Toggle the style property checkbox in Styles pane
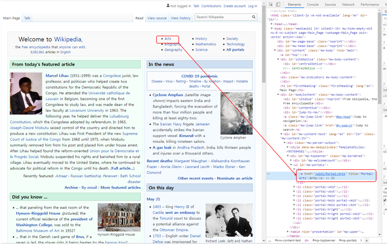This screenshot has height=251, width=387. 385,200
